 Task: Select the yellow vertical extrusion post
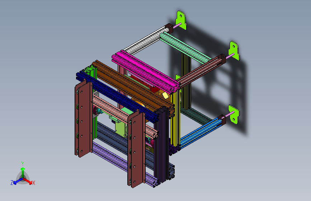point(175,119)
